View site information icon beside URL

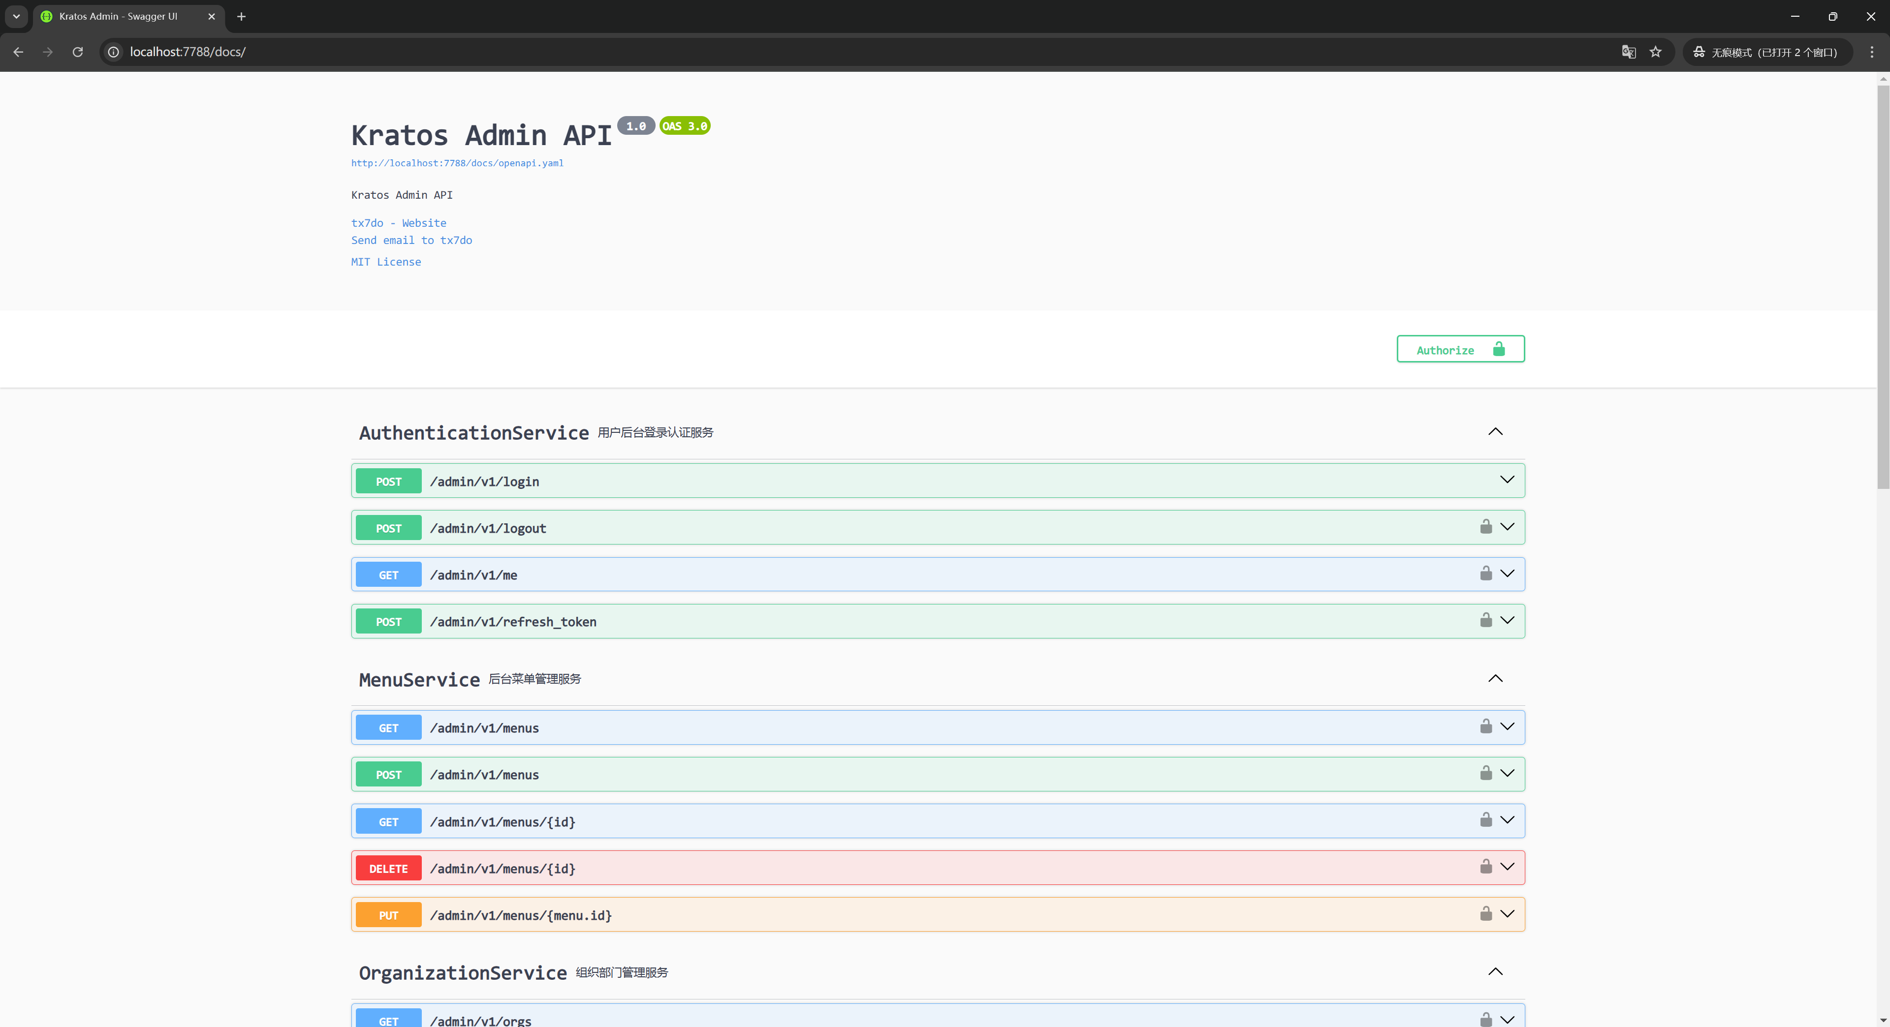coord(114,52)
